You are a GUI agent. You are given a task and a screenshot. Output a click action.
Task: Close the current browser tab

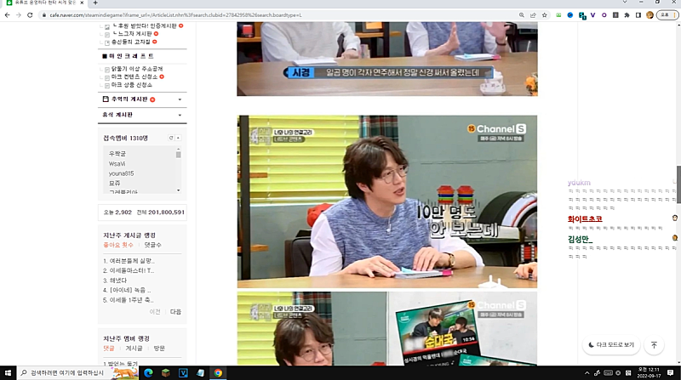pyautogui.click(x=82, y=3)
